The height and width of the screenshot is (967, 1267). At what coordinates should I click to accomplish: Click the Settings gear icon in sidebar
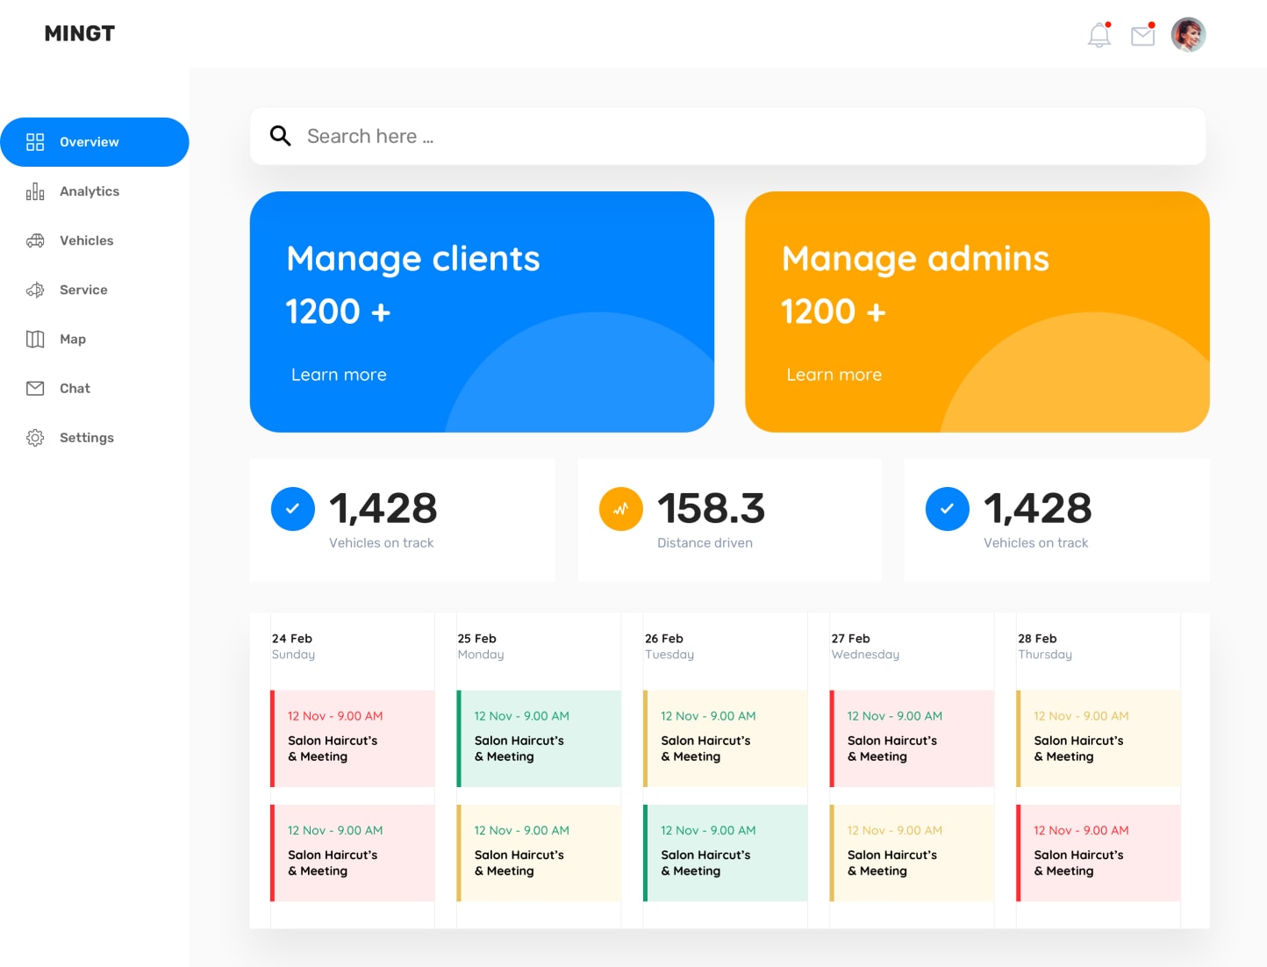pos(35,438)
